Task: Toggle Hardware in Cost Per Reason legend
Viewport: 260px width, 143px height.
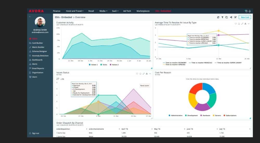Action: [205, 115]
